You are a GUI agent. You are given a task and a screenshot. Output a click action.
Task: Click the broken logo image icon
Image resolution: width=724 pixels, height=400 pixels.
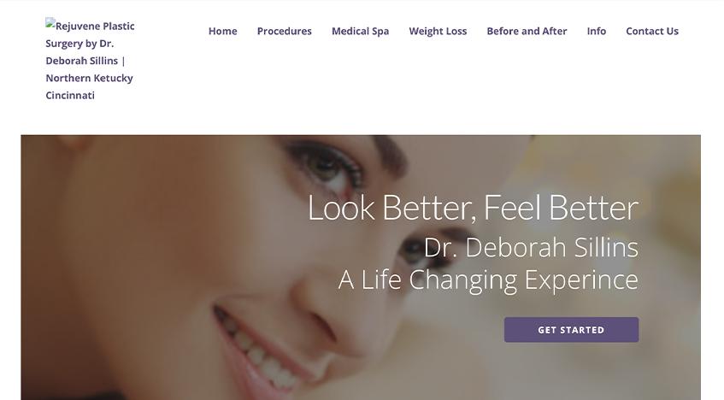point(50,23)
